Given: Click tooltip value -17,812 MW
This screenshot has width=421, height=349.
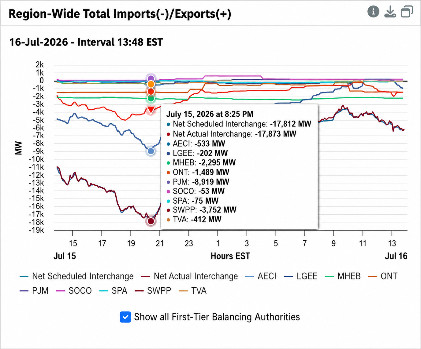Looking at the screenshot, I should [291, 124].
